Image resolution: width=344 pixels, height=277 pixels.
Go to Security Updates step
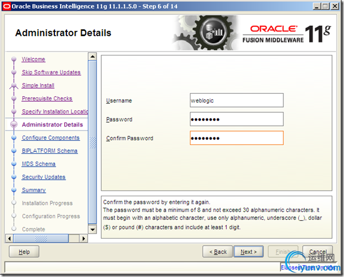pyautogui.click(x=44, y=177)
